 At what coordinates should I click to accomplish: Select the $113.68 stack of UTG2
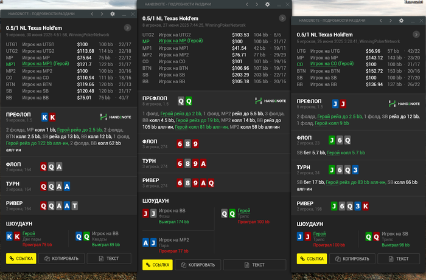86,51
